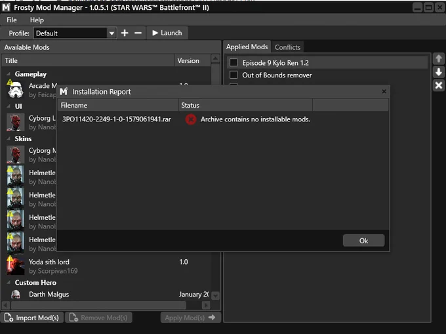This screenshot has width=446, height=334.
Task: Switch to the Conflicts tab
Action: pyautogui.click(x=287, y=47)
